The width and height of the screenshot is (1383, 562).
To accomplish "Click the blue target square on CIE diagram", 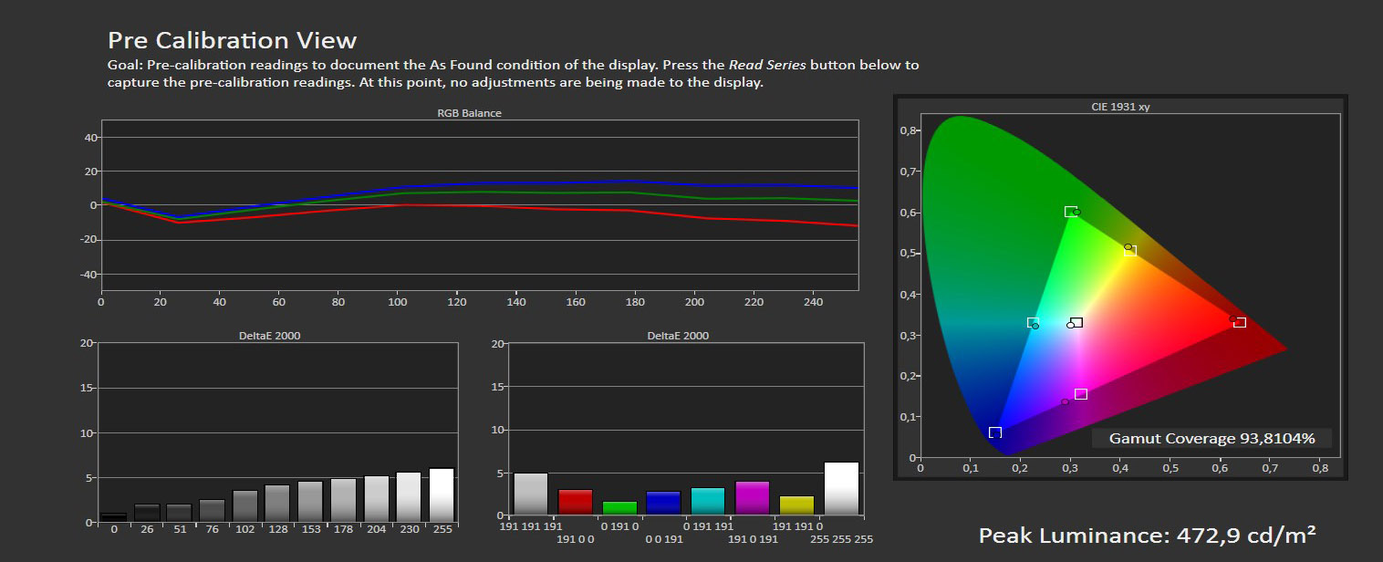I will point(995,432).
